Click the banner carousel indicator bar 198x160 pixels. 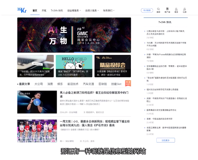coord(83,52)
